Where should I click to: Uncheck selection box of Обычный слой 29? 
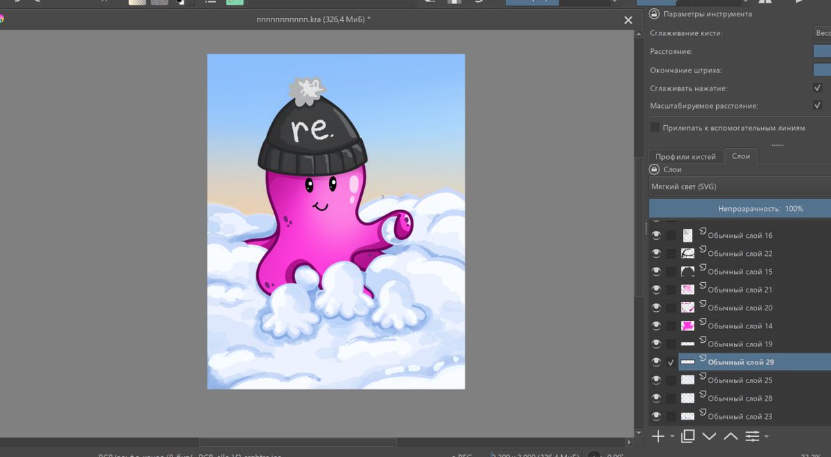tap(671, 362)
